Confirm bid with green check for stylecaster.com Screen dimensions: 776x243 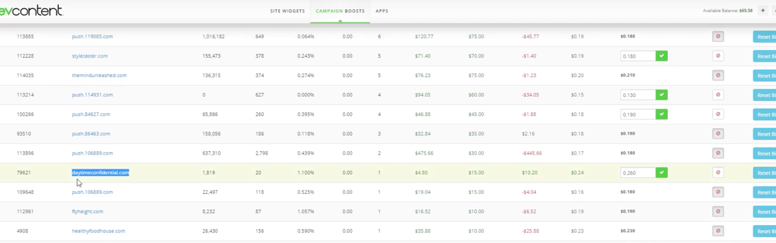coord(662,56)
